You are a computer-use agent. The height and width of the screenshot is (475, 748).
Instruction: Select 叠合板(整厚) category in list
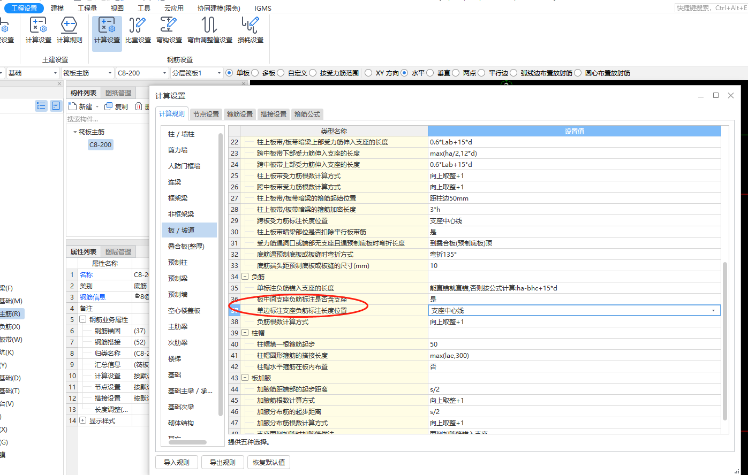coord(189,247)
